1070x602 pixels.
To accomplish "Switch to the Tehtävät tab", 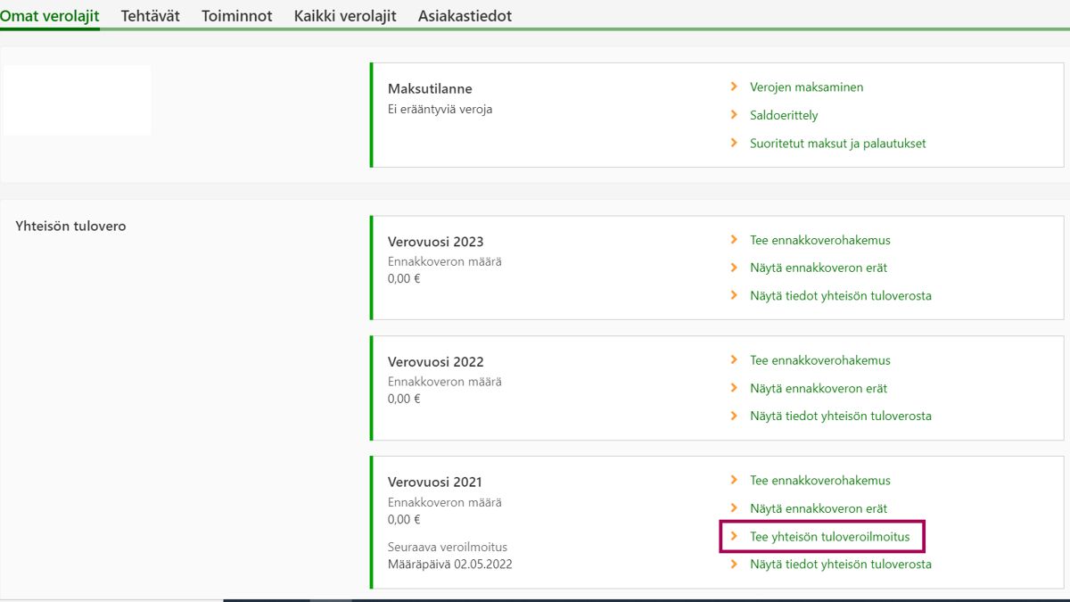I will coord(150,16).
